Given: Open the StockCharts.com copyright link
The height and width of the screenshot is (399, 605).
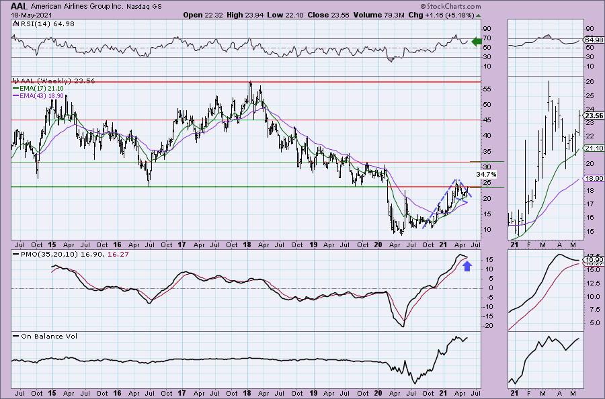Looking at the screenshot, I should [x=450, y=6].
